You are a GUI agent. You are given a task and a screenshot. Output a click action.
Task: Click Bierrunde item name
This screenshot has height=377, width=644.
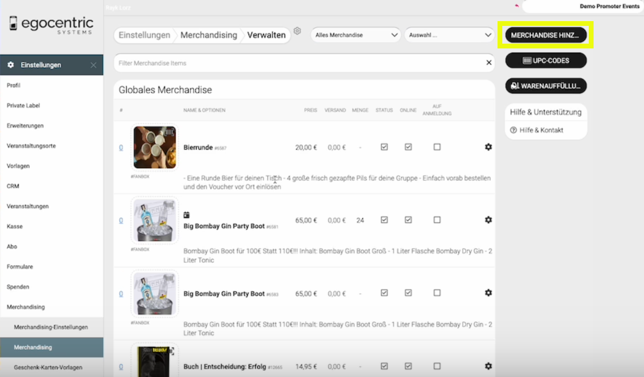click(198, 147)
